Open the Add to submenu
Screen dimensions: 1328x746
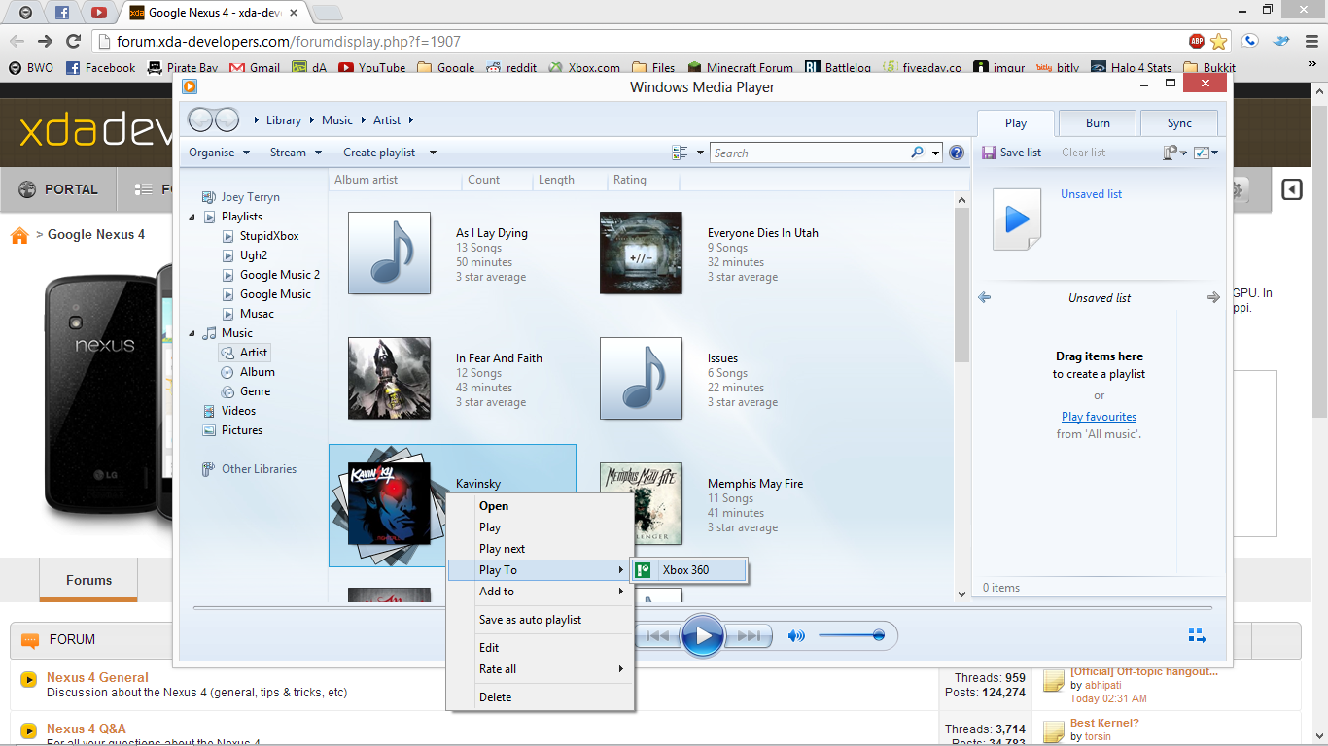click(x=540, y=592)
